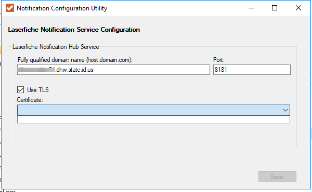Viewport: 312px width, 192px height.
Task: Click the .dhw.state.id.us text in domain field
Action: coord(74,70)
